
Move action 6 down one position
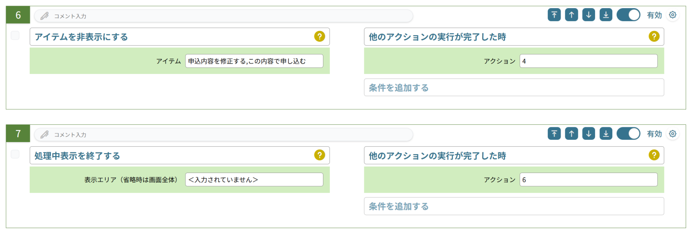589,15
